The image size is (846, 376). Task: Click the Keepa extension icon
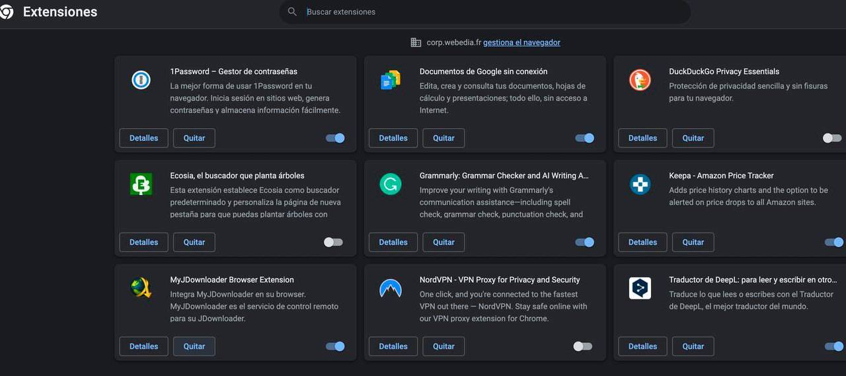pyautogui.click(x=640, y=184)
